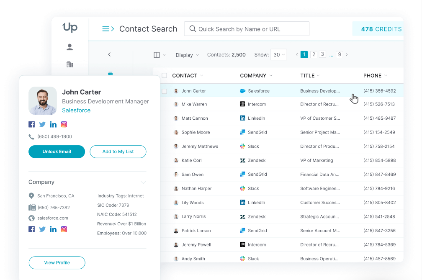Click the Zendesk logo in Katie Corl's row
Image resolution: width=422 pixels, height=280 pixels.
pyautogui.click(x=242, y=160)
